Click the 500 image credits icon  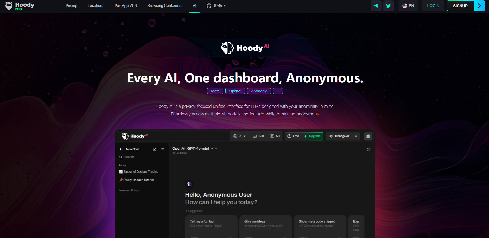point(255,136)
